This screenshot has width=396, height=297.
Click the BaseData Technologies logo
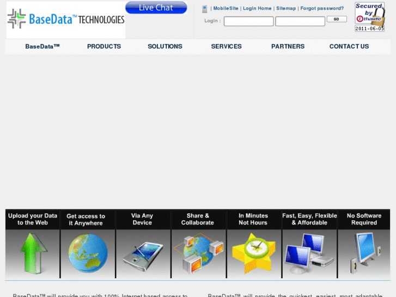[x=66, y=20]
